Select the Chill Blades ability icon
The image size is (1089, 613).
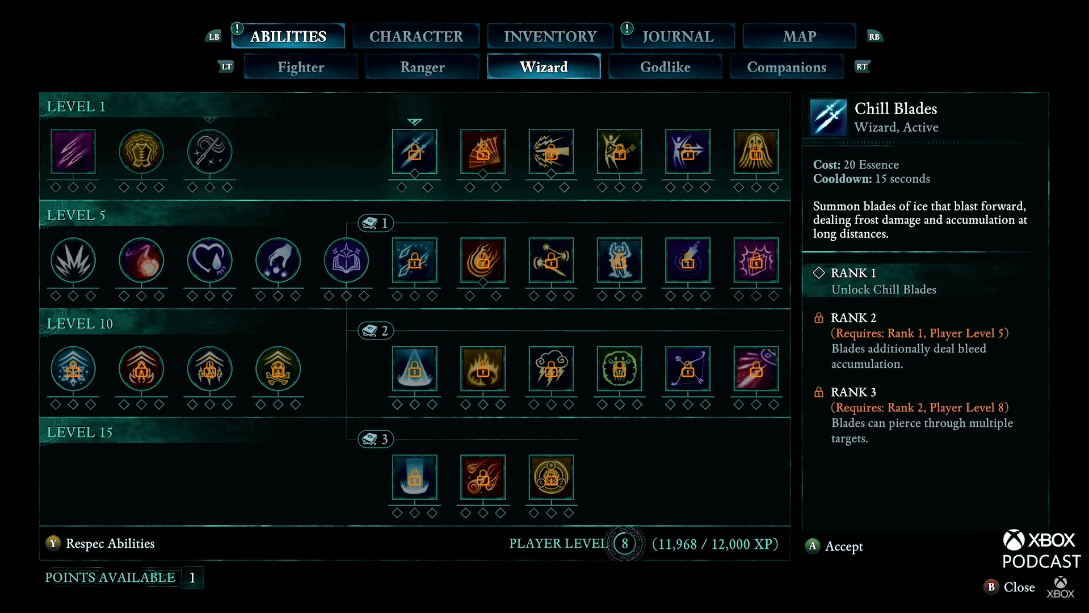pyautogui.click(x=414, y=152)
